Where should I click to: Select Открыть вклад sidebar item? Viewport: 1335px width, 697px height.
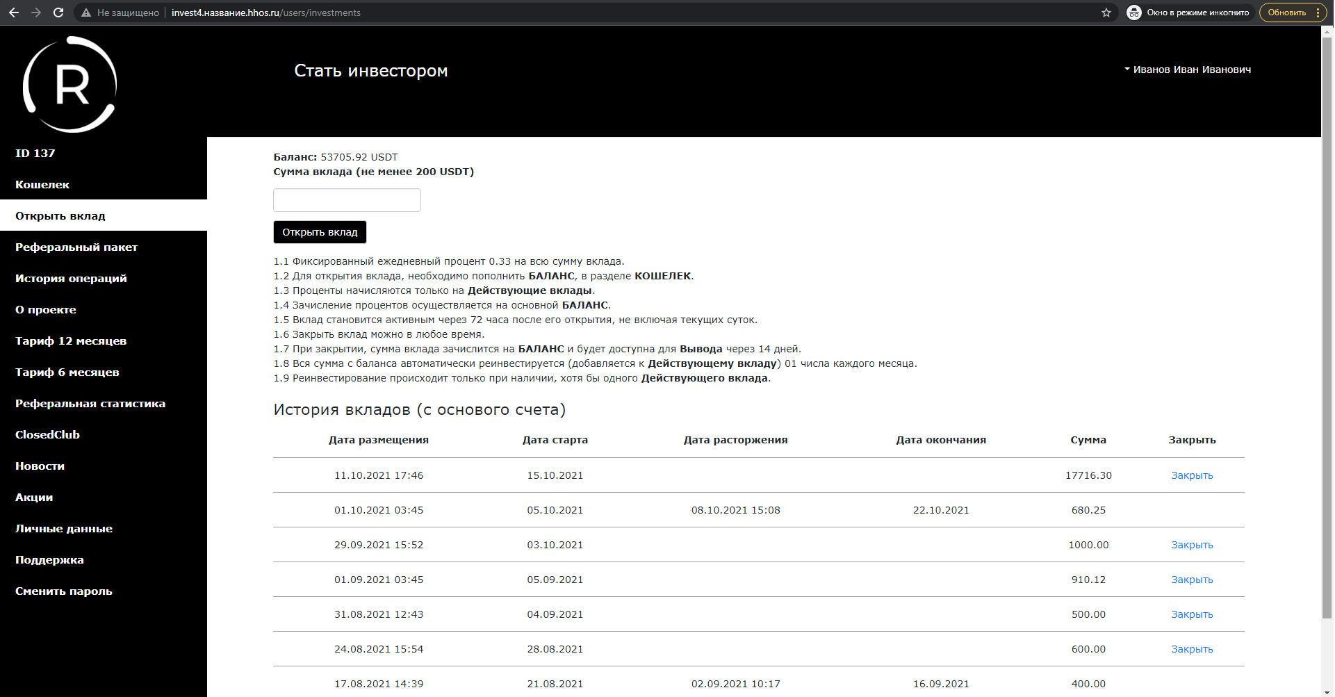pyautogui.click(x=104, y=215)
